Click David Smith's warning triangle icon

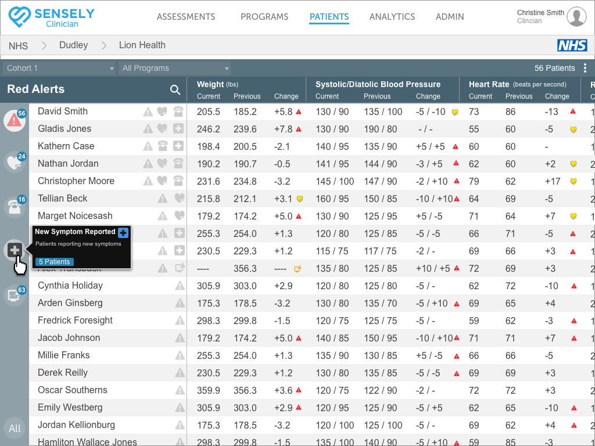[148, 111]
